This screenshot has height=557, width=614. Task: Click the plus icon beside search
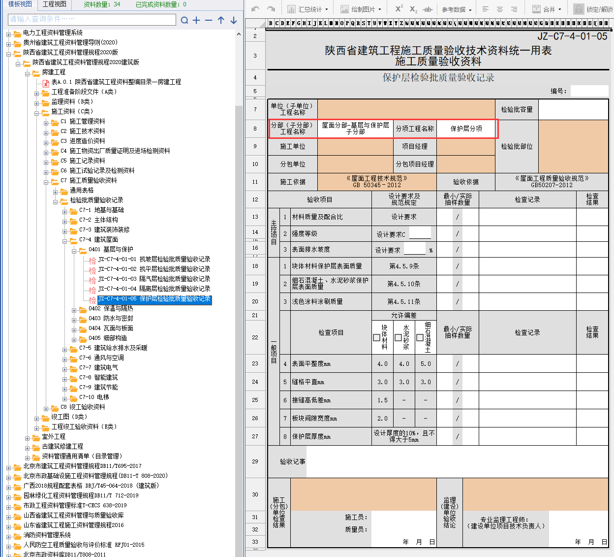tap(196, 20)
